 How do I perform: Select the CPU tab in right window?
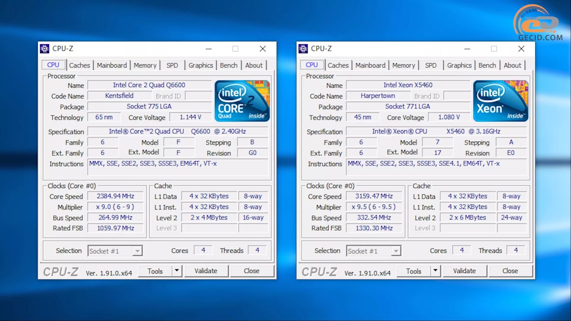tap(312, 65)
